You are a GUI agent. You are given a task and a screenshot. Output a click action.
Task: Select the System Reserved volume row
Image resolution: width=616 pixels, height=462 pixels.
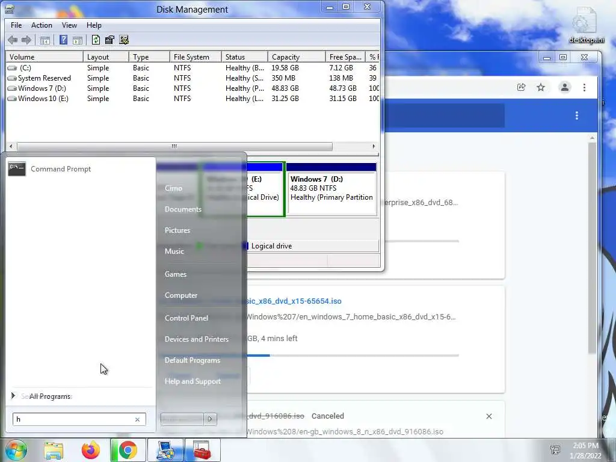tap(192, 78)
